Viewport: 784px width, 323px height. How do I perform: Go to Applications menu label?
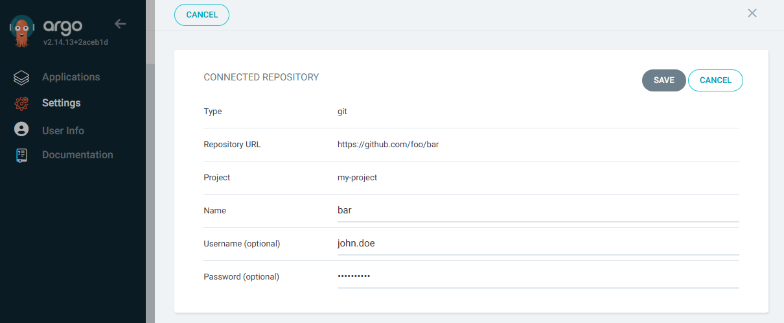[x=71, y=77]
